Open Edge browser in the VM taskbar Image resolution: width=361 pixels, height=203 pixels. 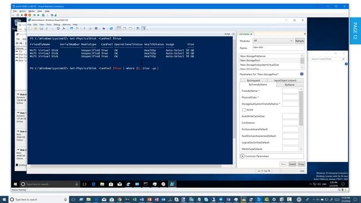[x=93, y=184]
